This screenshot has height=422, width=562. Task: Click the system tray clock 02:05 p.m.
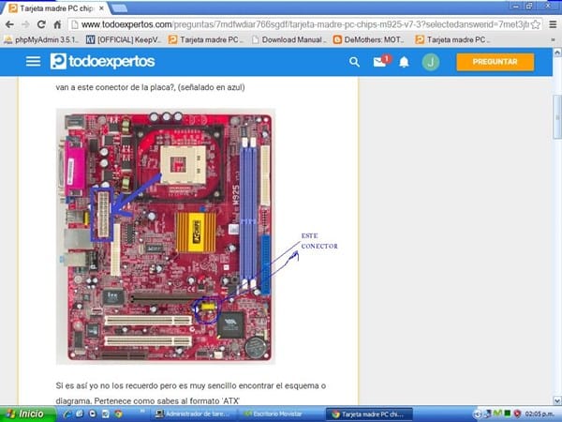pyautogui.click(x=540, y=414)
